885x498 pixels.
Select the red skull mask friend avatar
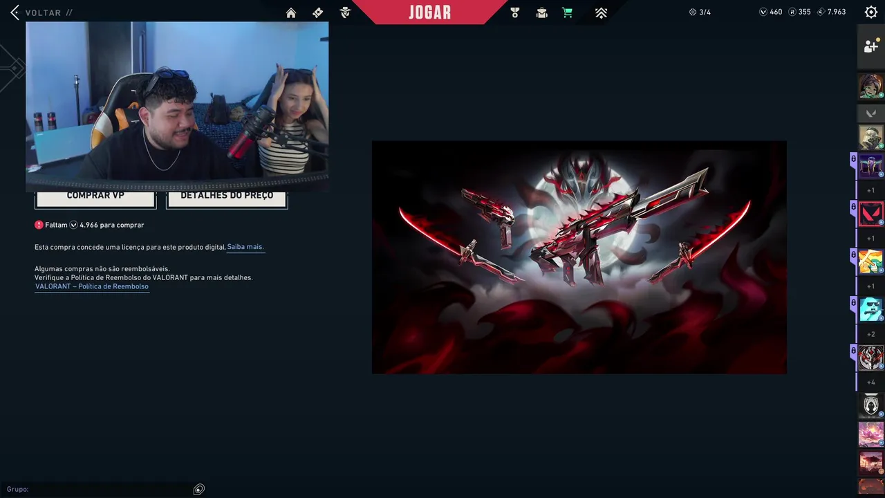(870, 358)
